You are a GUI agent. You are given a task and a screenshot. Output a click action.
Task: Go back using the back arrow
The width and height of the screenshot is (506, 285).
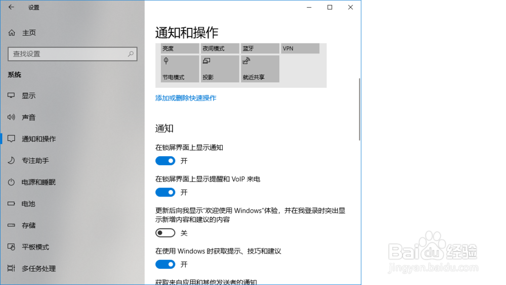[x=11, y=7]
